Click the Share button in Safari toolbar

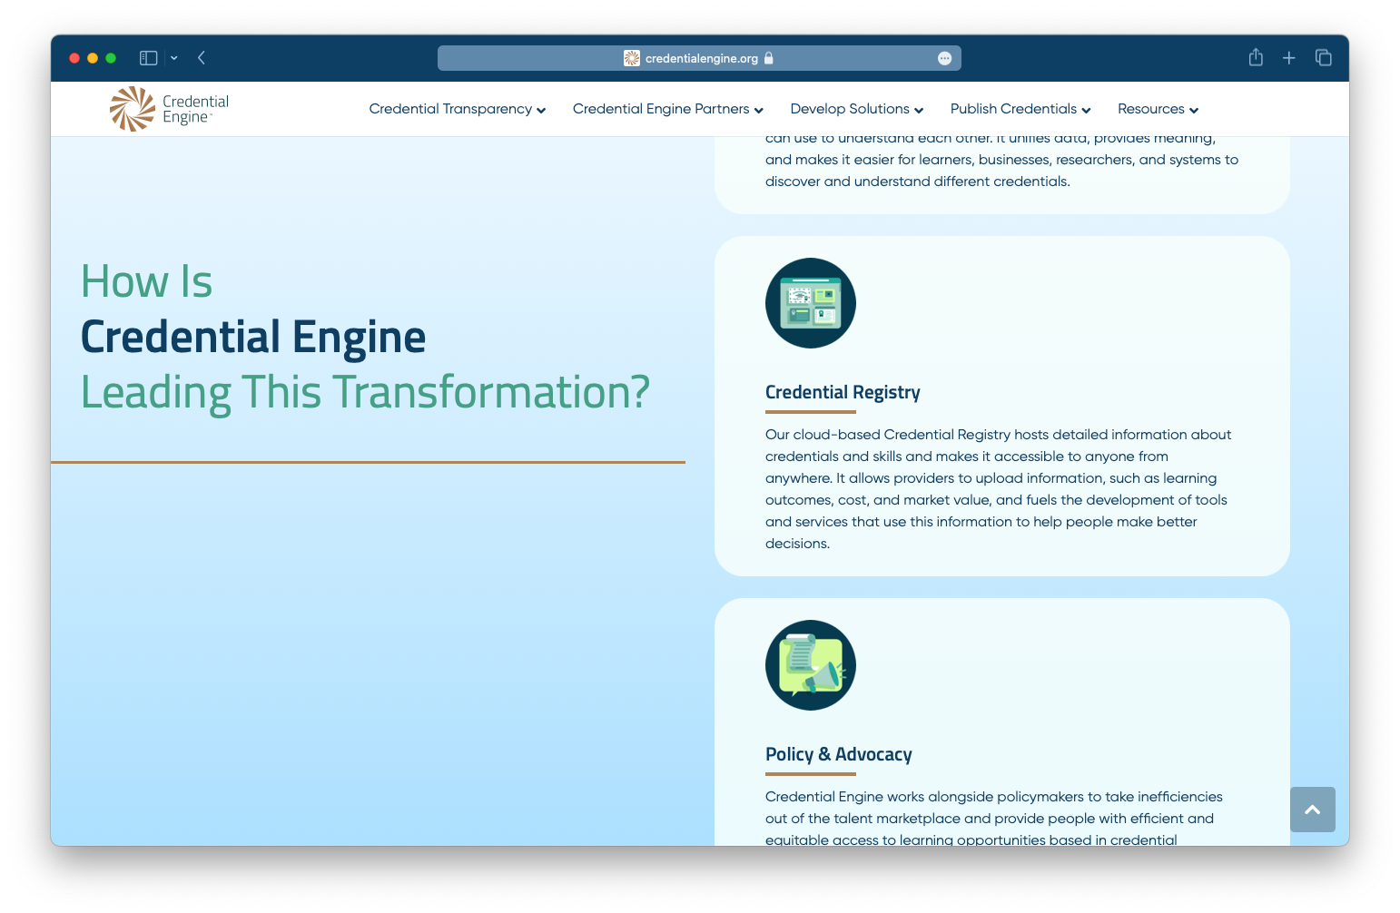click(1256, 57)
